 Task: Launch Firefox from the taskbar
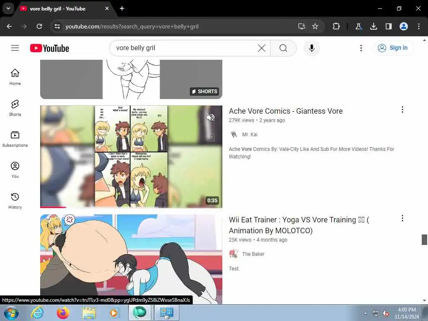pos(63,313)
